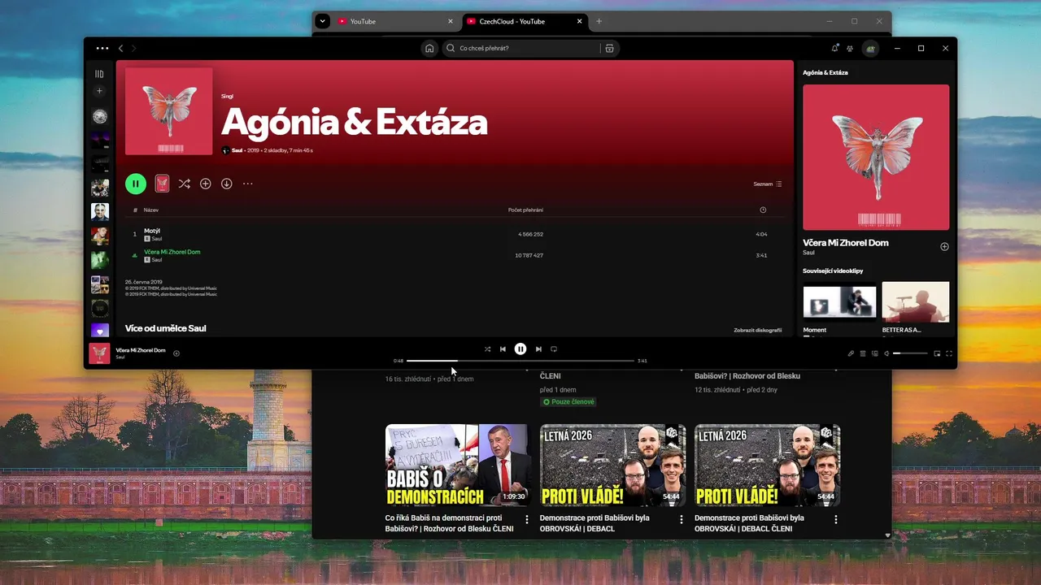Open Spotify friend activity icon
Image resolution: width=1041 pixels, height=585 pixels.
point(850,49)
